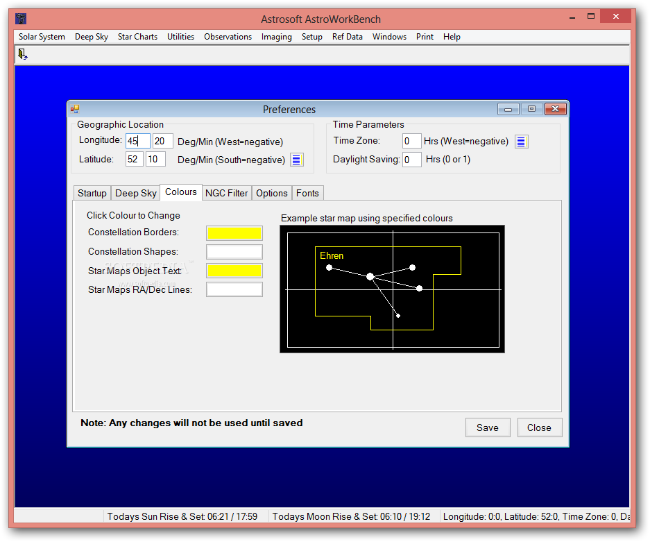Maximize the Preferences window
The image size is (650, 542).
tap(531, 109)
